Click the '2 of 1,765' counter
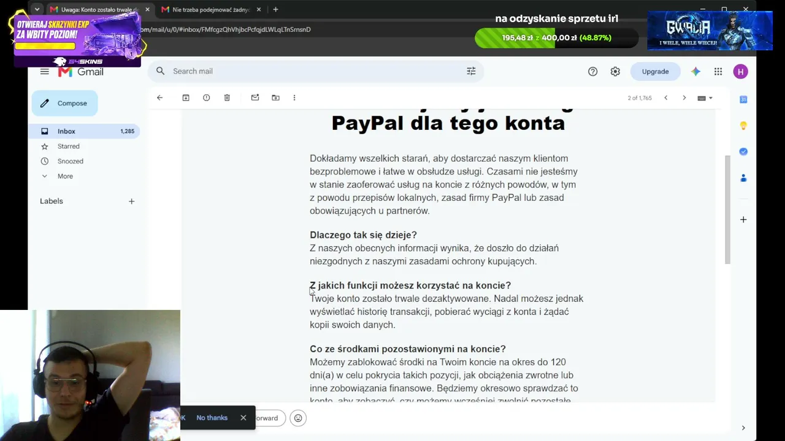The width and height of the screenshot is (785, 441). [x=640, y=98]
